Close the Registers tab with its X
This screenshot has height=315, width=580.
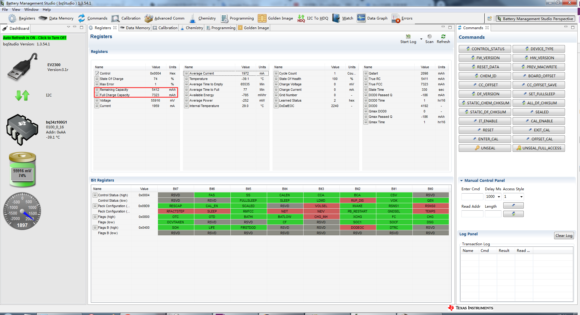(x=115, y=28)
